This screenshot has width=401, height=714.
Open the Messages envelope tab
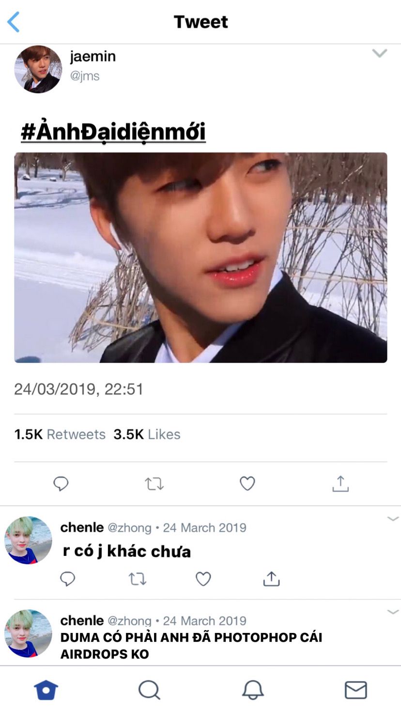pyautogui.click(x=355, y=690)
